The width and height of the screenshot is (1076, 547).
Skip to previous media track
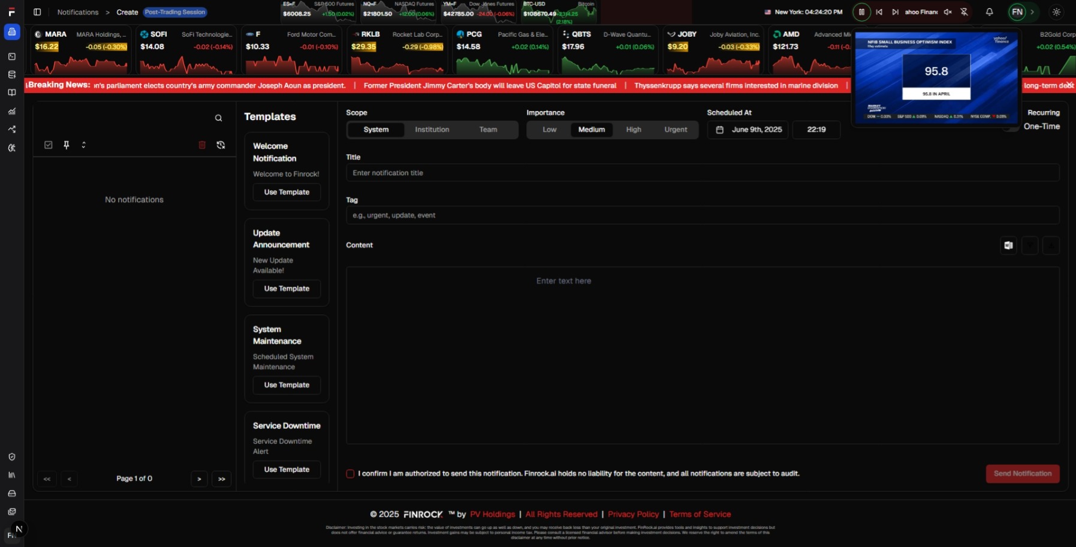point(879,12)
